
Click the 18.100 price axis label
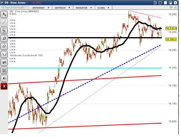tap(173, 104)
